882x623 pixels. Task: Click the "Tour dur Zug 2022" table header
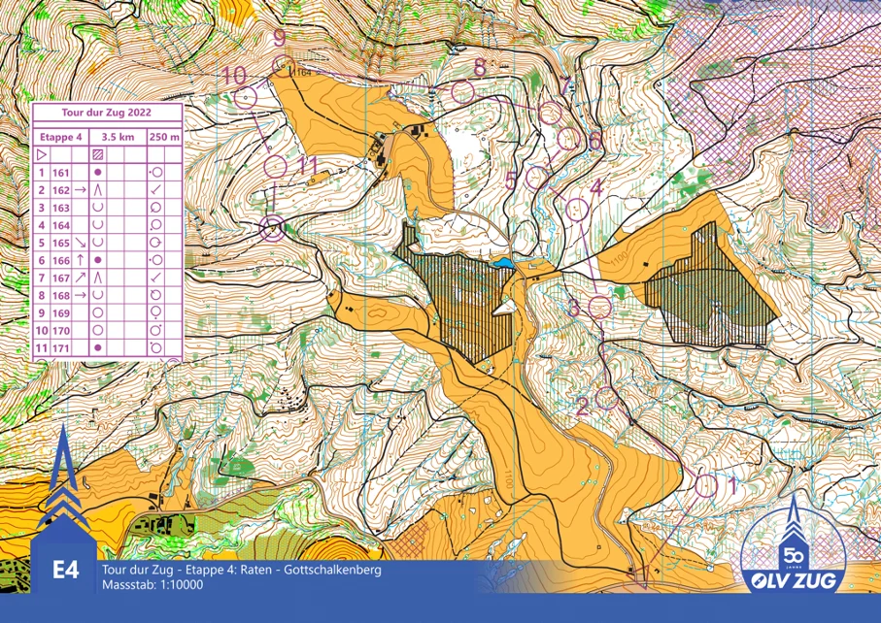(x=107, y=115)
